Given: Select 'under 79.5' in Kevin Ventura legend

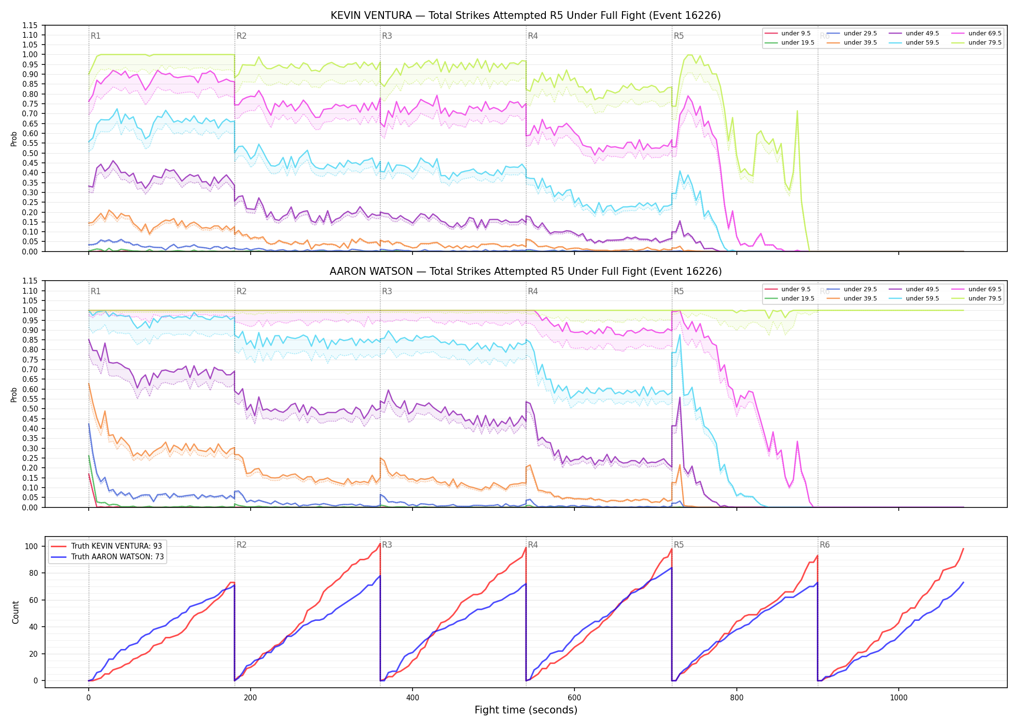Looking at the screenshot, I should coord(985,43).
